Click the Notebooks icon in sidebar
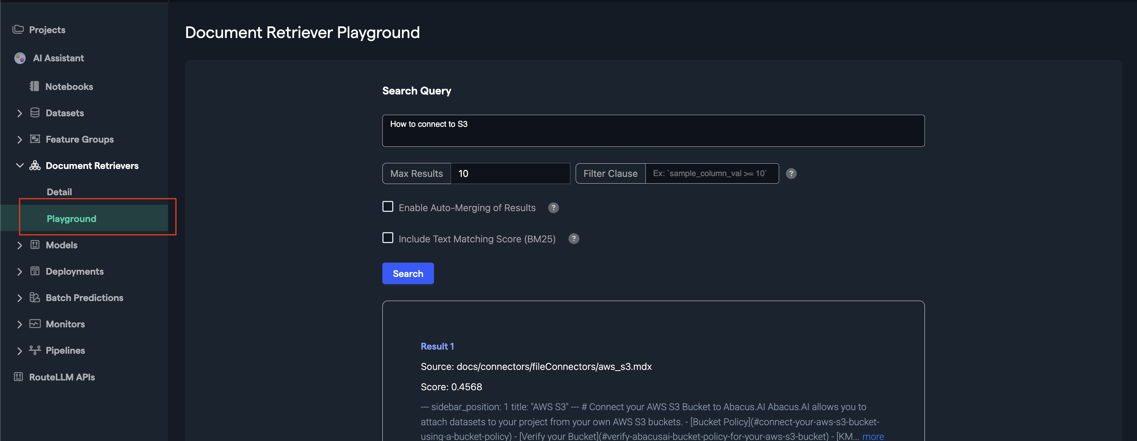 [34, 87]
